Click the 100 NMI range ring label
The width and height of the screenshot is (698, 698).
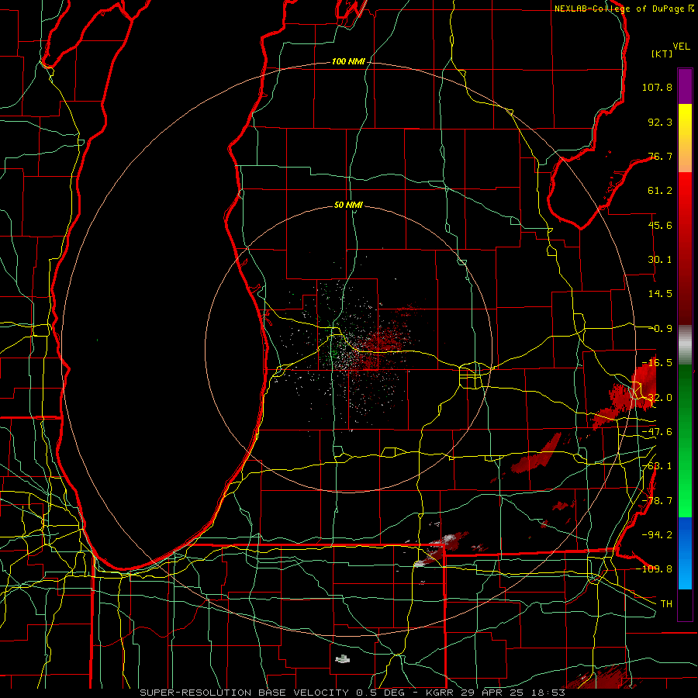point(348,61)
